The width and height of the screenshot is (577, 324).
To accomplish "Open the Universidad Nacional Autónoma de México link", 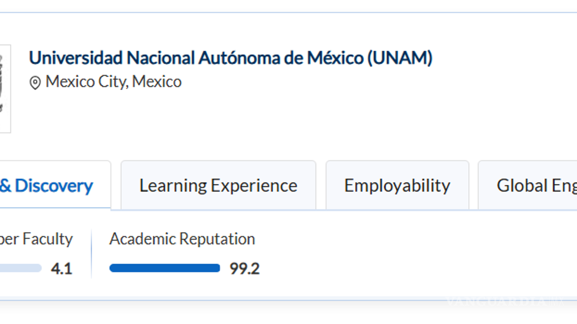I will tap(231, 57).
